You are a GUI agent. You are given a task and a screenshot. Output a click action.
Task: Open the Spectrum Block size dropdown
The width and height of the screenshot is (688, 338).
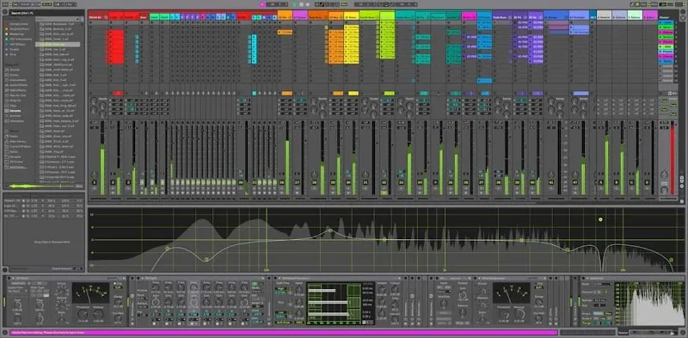603,284
